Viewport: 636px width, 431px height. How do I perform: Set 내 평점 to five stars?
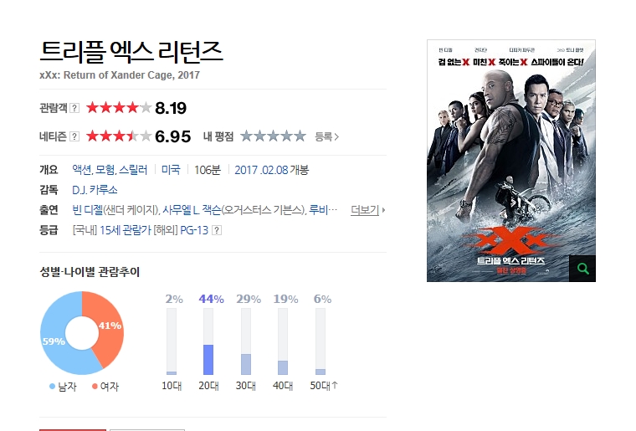(300, 136)
